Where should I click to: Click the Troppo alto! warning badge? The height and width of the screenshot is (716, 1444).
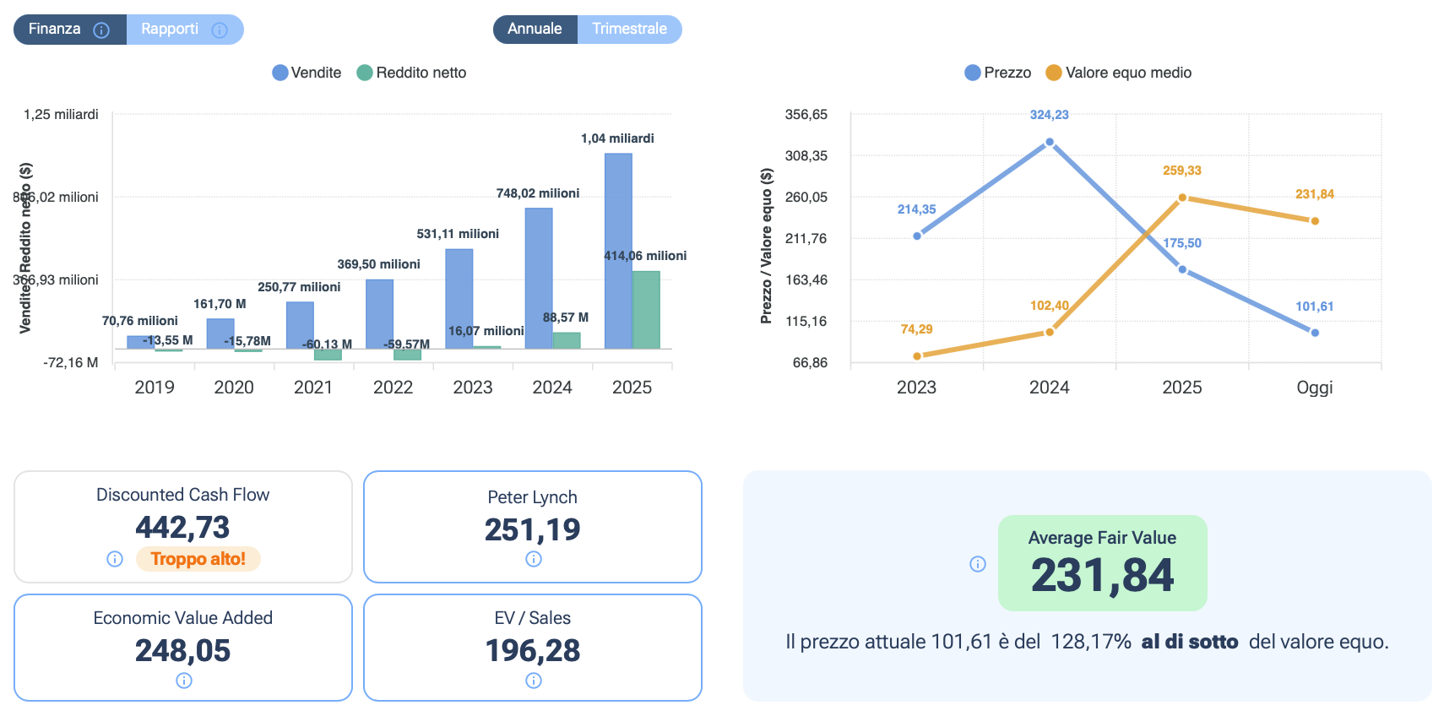pos(198,559)
